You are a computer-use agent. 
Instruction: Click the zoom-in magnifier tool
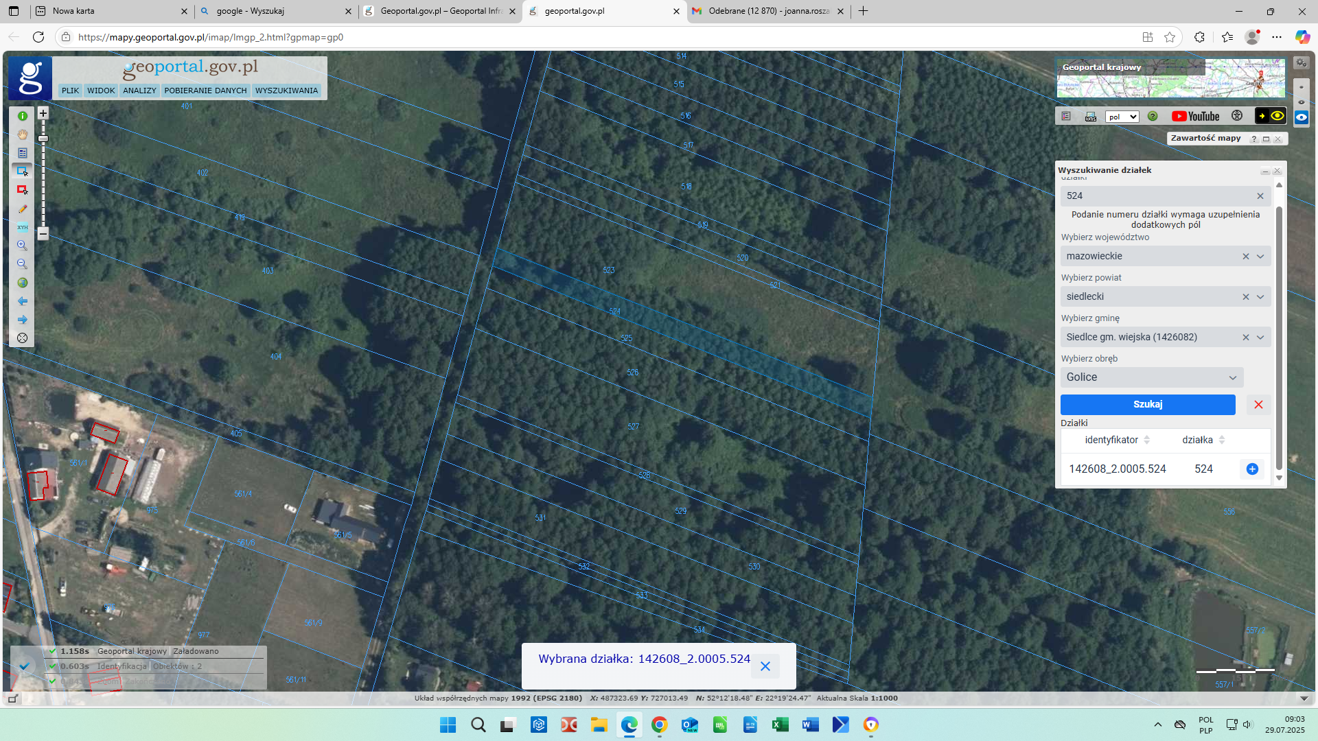click(x=22, y=246)
